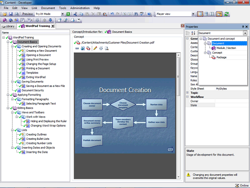This screenshot has height=188, width=250.
Task: Open help with the blue question icon
Action: (149, 14)
